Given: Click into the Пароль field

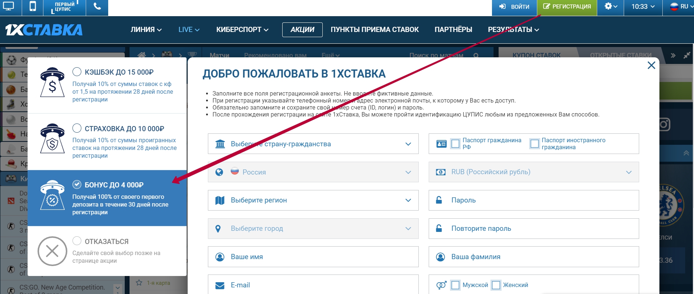Looking at the screenshot, I should (534, 200).
